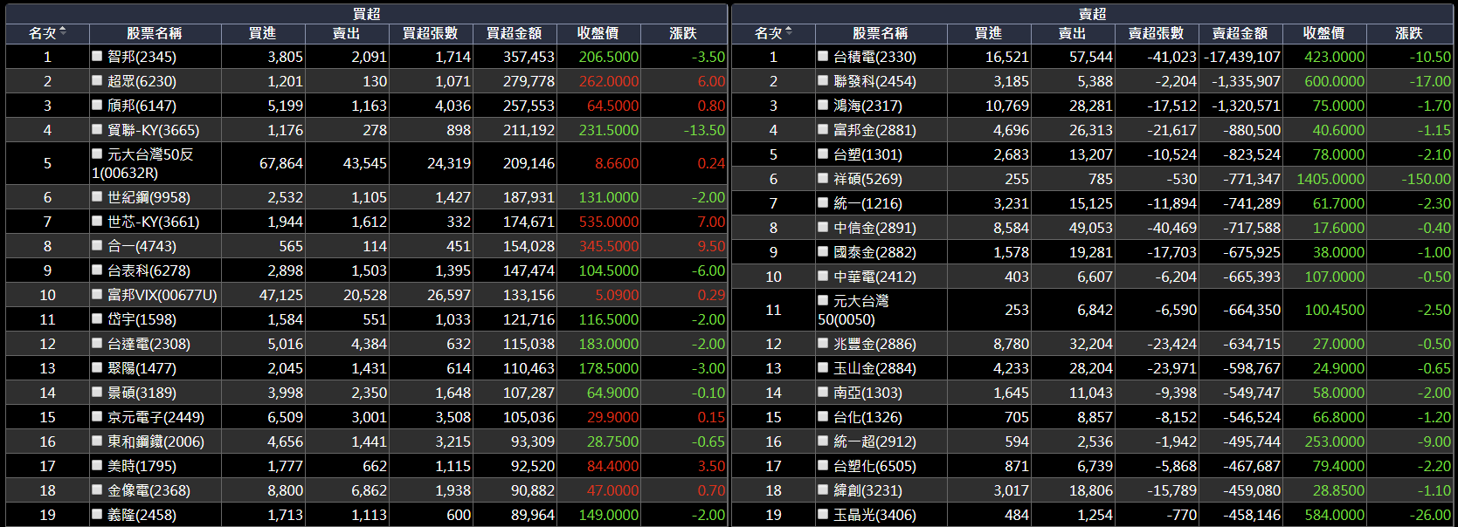Click 買超金額 column header

(x=514, y=33)
